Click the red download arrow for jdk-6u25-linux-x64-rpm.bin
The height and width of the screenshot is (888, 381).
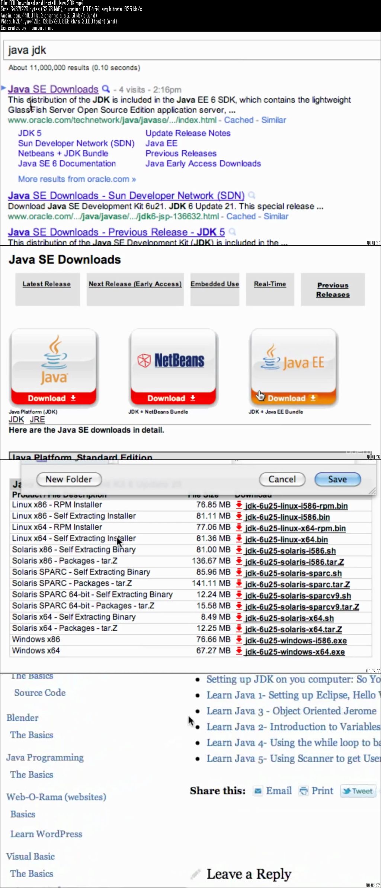[239, 528]
